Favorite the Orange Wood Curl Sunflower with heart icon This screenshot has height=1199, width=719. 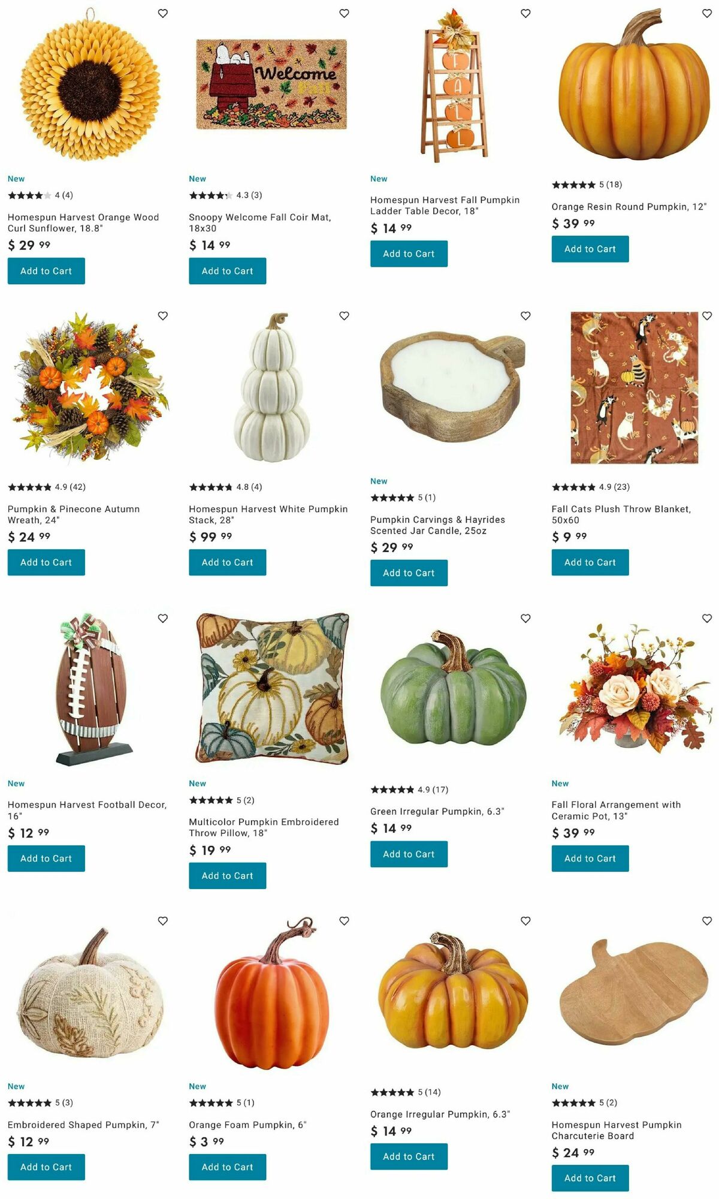[x=162, y=13]
